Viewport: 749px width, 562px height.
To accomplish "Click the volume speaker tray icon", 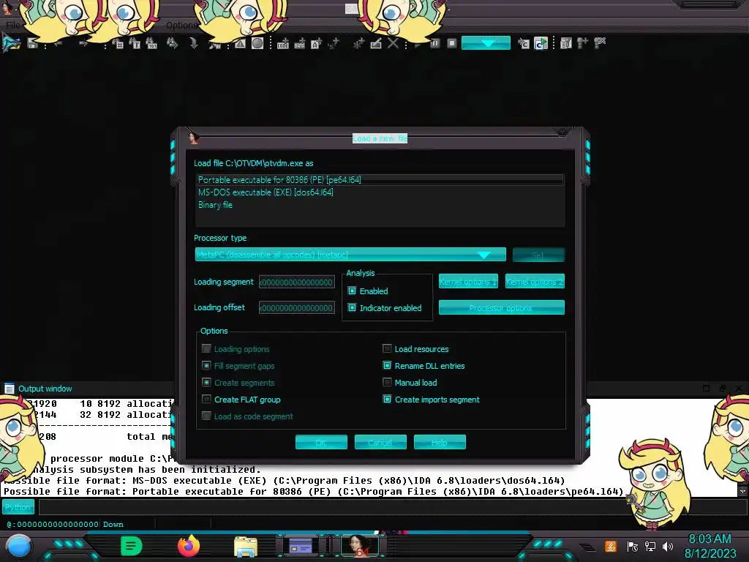I will coord(668,546).
